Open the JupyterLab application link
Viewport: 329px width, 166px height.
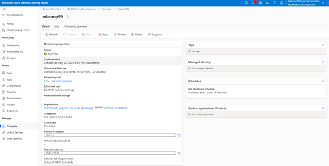51,108
